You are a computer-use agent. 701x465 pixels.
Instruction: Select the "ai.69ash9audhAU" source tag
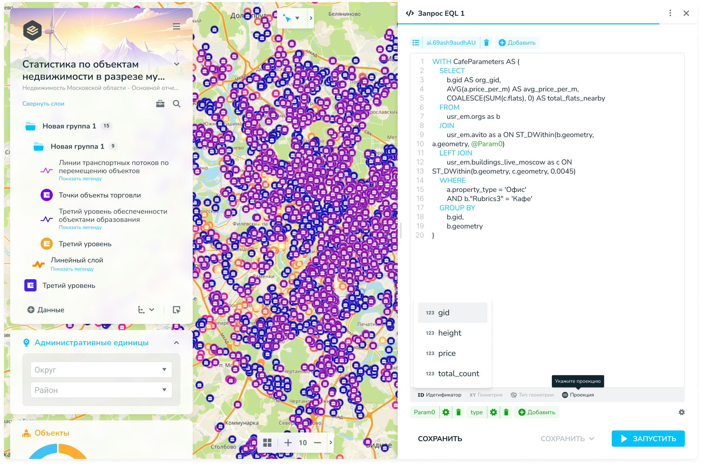tap(451, 43)
